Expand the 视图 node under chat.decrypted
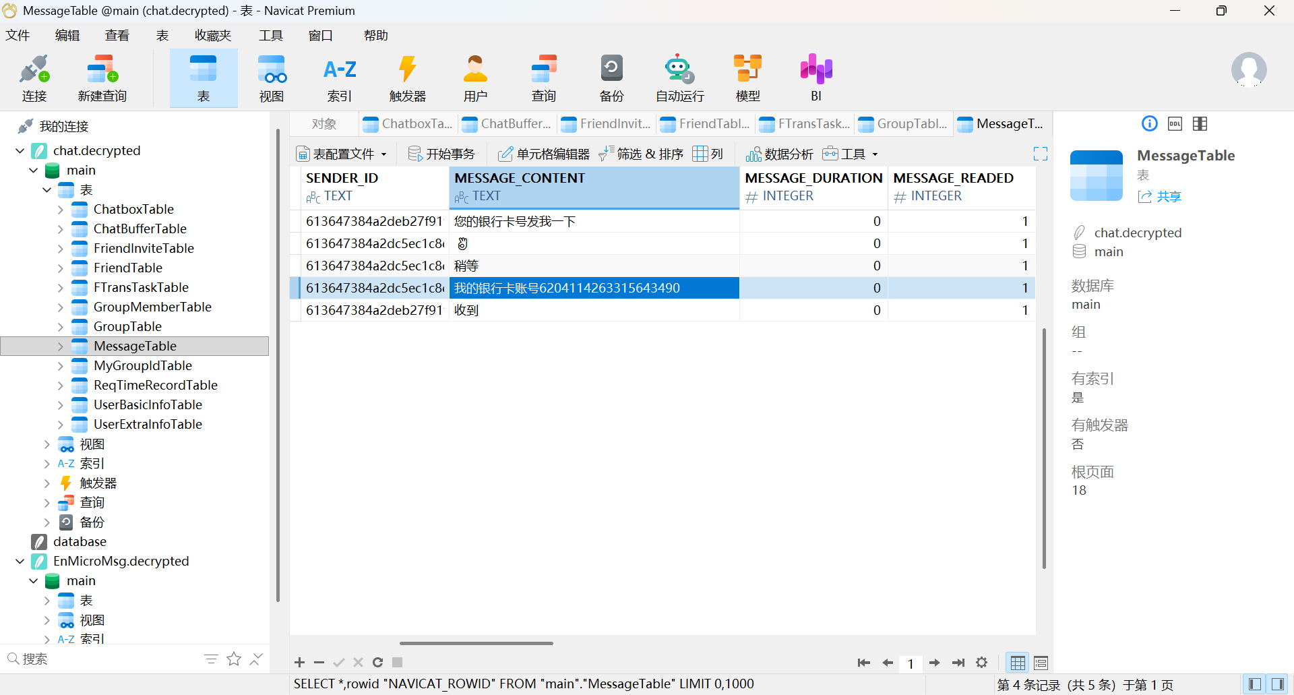This screenshot has height=695, width=1294. (47, 444)
